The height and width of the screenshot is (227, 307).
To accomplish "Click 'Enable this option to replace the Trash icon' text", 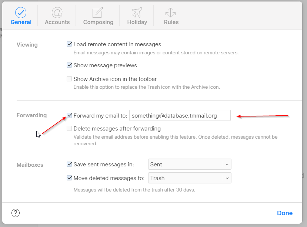I will [147, 87].
